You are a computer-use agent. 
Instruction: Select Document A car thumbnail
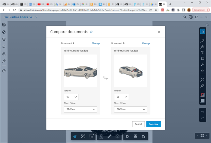pyautogui.click(x=80, y=71)
